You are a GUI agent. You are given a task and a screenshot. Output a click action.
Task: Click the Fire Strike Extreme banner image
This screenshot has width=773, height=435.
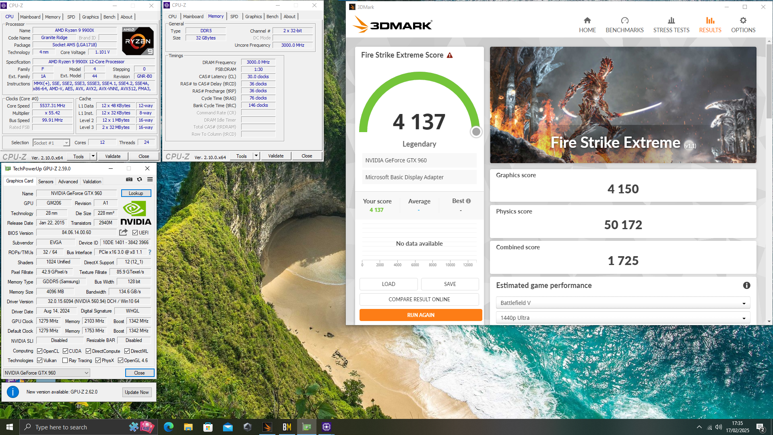(623, 105)
